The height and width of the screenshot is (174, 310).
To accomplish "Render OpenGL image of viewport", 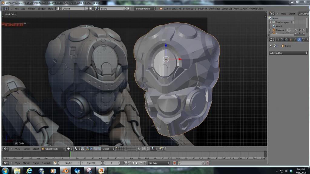I will [x=160, y=149].
